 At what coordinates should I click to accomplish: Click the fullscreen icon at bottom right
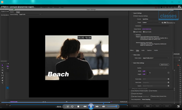(x=178, y=107)
